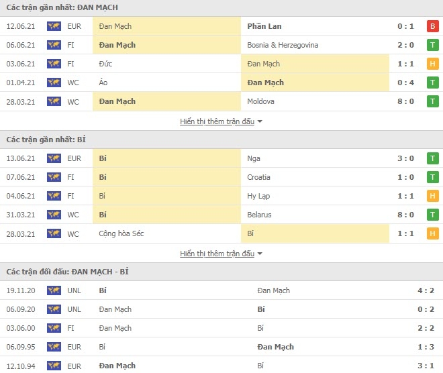Viewport: 443px width, 373px height.
Task: Click flag icon for 12.10.94 EUR match
Action: pyautogui.click(x=54, y=366)
